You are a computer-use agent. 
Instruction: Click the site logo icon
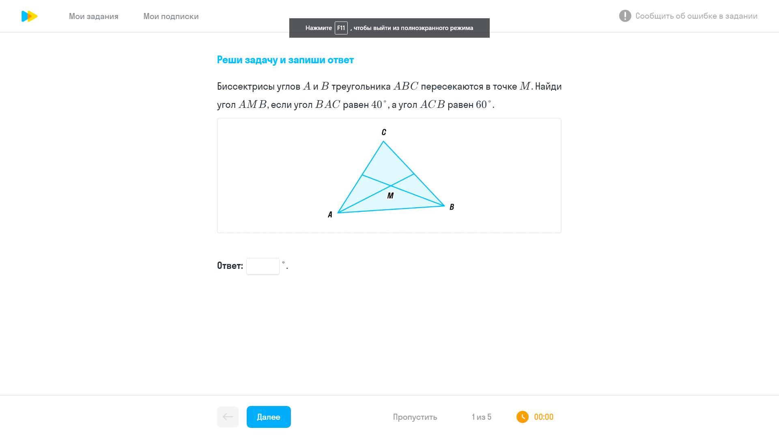tap(29, 16)
